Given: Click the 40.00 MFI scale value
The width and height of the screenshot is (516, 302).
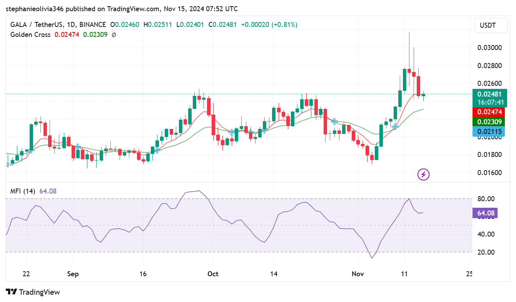Looking at the screenshot, I should click(x=486, y=234).
